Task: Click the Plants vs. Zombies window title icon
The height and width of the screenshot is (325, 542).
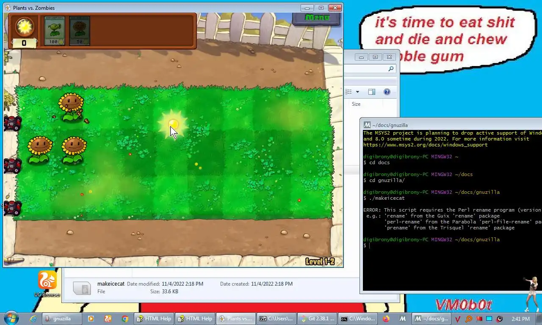Action: (8, 8)
